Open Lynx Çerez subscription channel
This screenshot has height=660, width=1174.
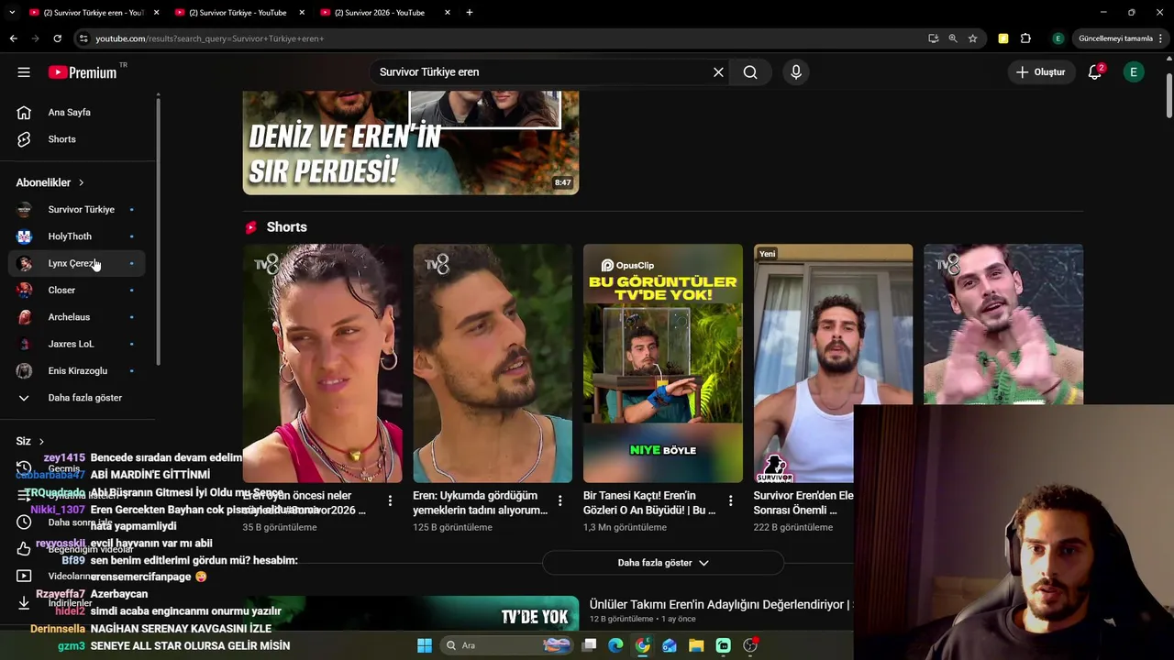point(77,263)
